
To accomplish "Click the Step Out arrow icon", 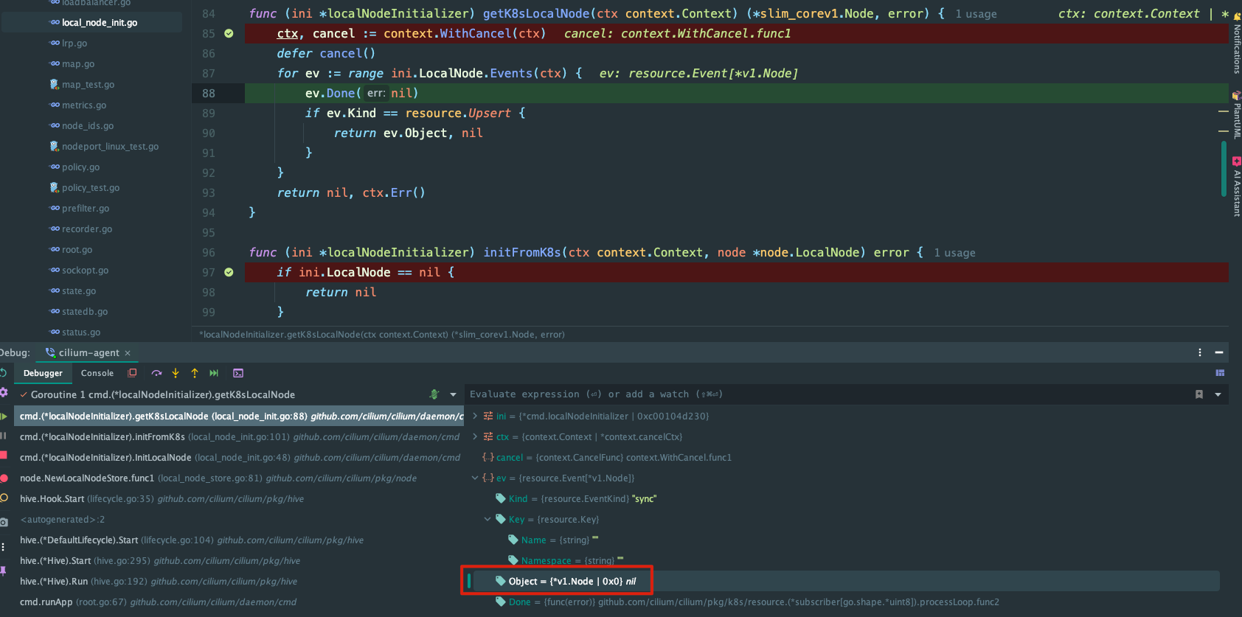I will click(x=195, y=373).
